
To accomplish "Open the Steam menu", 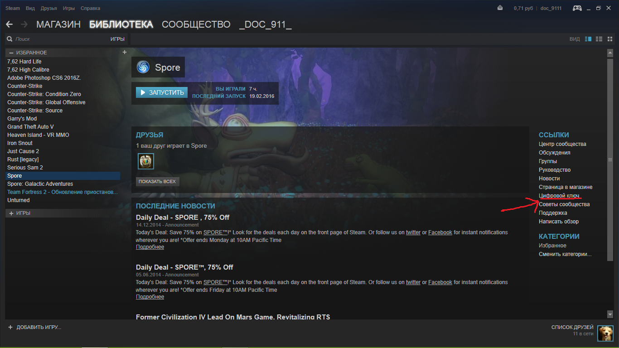I will (x=13, y=8).
